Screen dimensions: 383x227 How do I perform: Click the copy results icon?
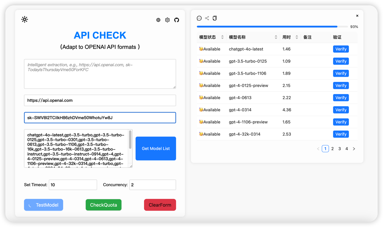pyautogui.click(x=215, y=18)
